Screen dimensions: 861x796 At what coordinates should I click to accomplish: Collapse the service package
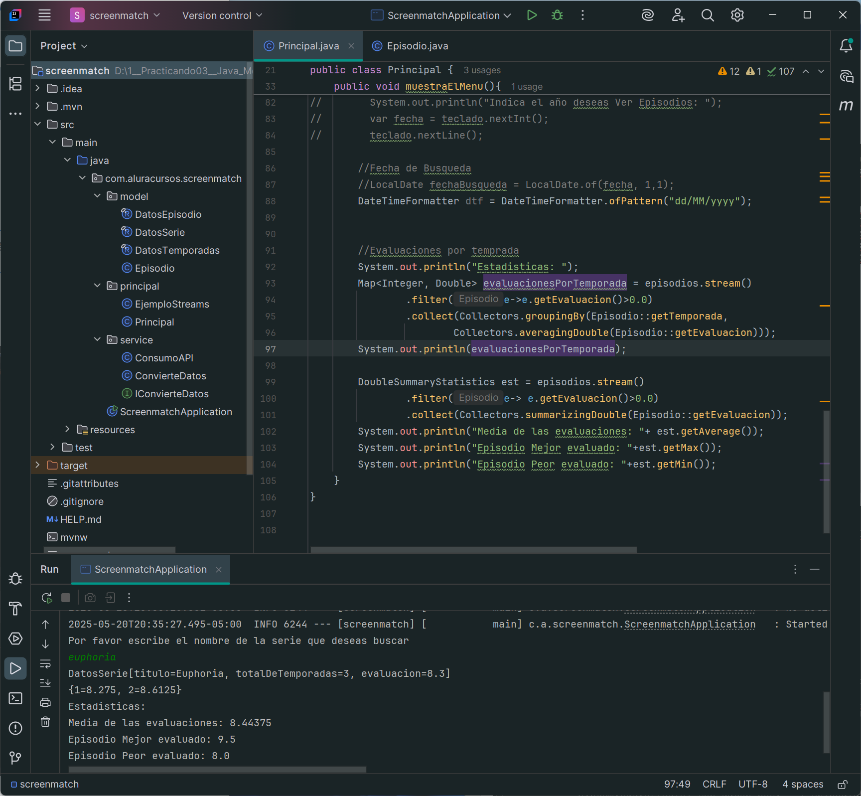coord(97,339)
